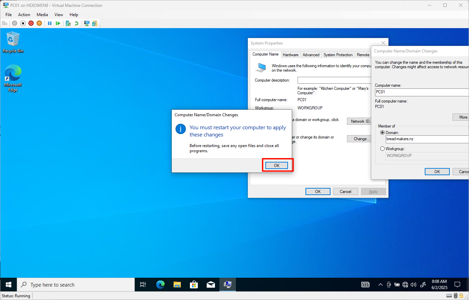Click the Computer name field showing PC01

422,92
